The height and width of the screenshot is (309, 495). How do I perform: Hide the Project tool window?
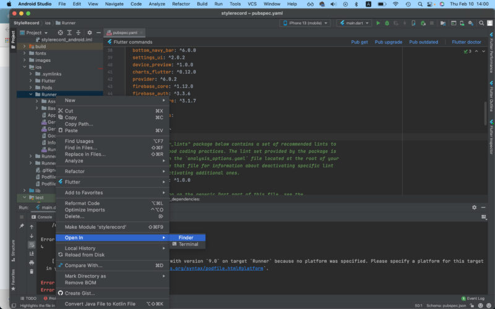pyautogui.click(x=98, y=33)
